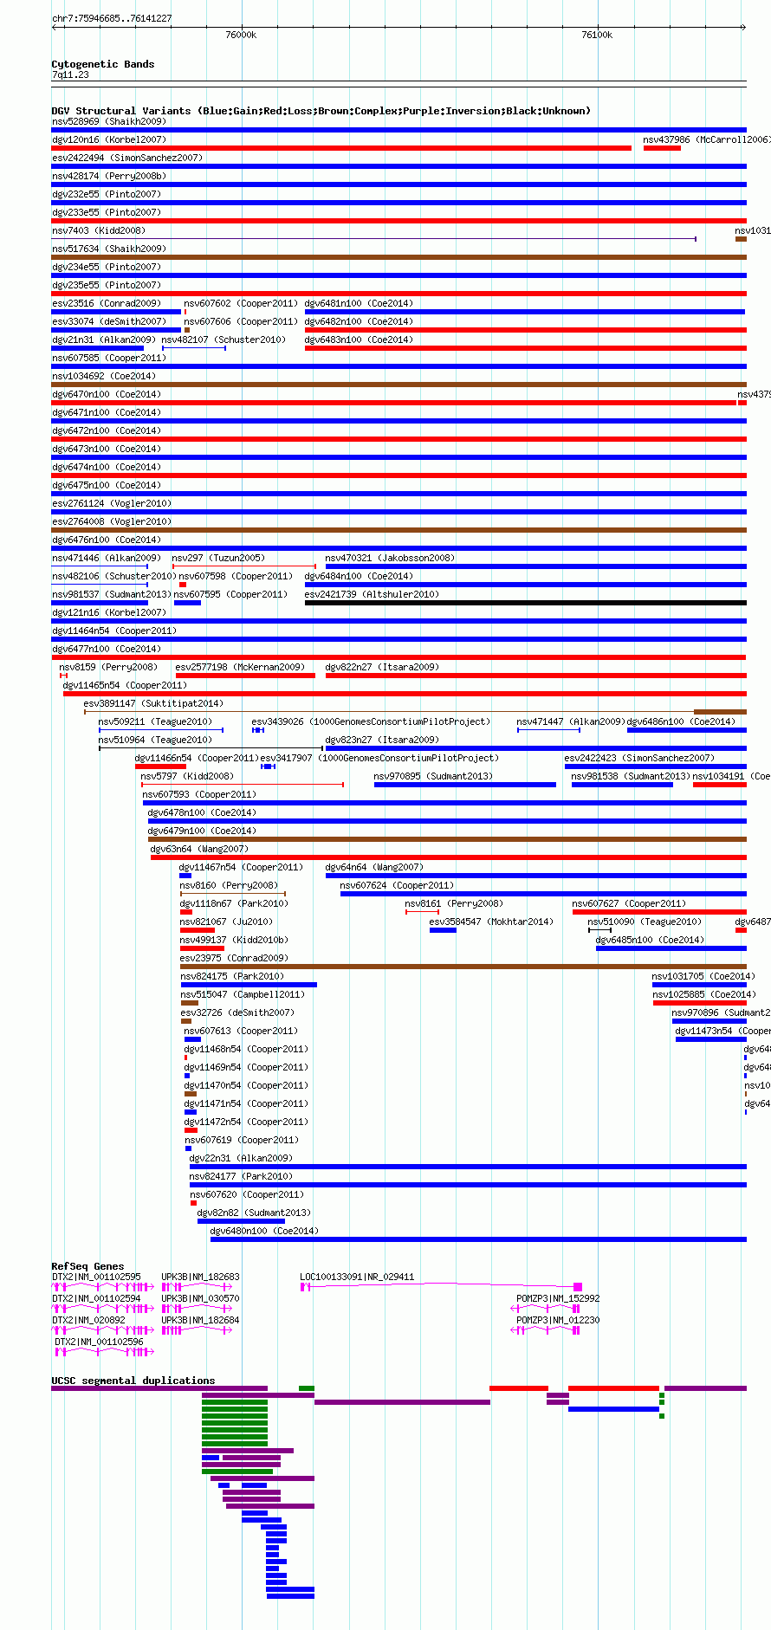This screenshot has height=1630, width=771.
Task: Open dgv121n16 (Korbel2007) variant
Action: tap(108, 612)
